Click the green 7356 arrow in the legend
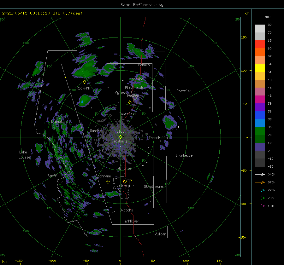The image size is (284, 265). [260, 198]
